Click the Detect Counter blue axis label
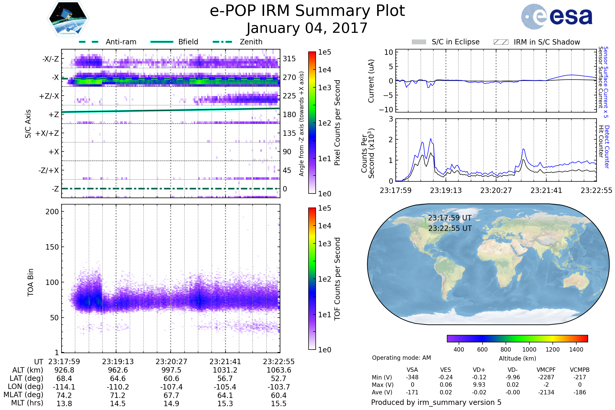Image resolution: width=615 pixels, height=410 pixels. (x=607, y=147)
